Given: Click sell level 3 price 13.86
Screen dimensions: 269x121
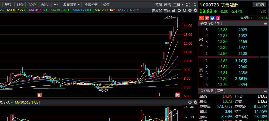Looking at the screenshot, I should (x=223, y=41).
